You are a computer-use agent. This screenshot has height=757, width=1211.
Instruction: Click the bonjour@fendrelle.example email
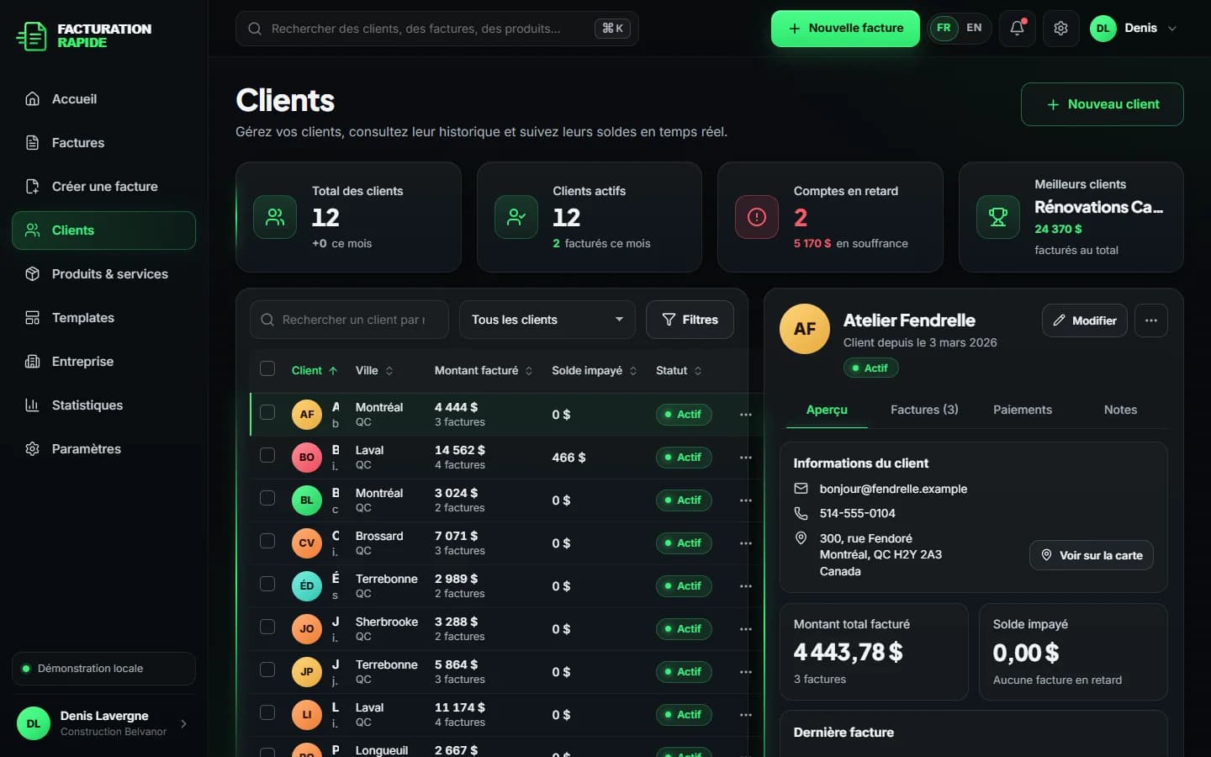(893, 489)
